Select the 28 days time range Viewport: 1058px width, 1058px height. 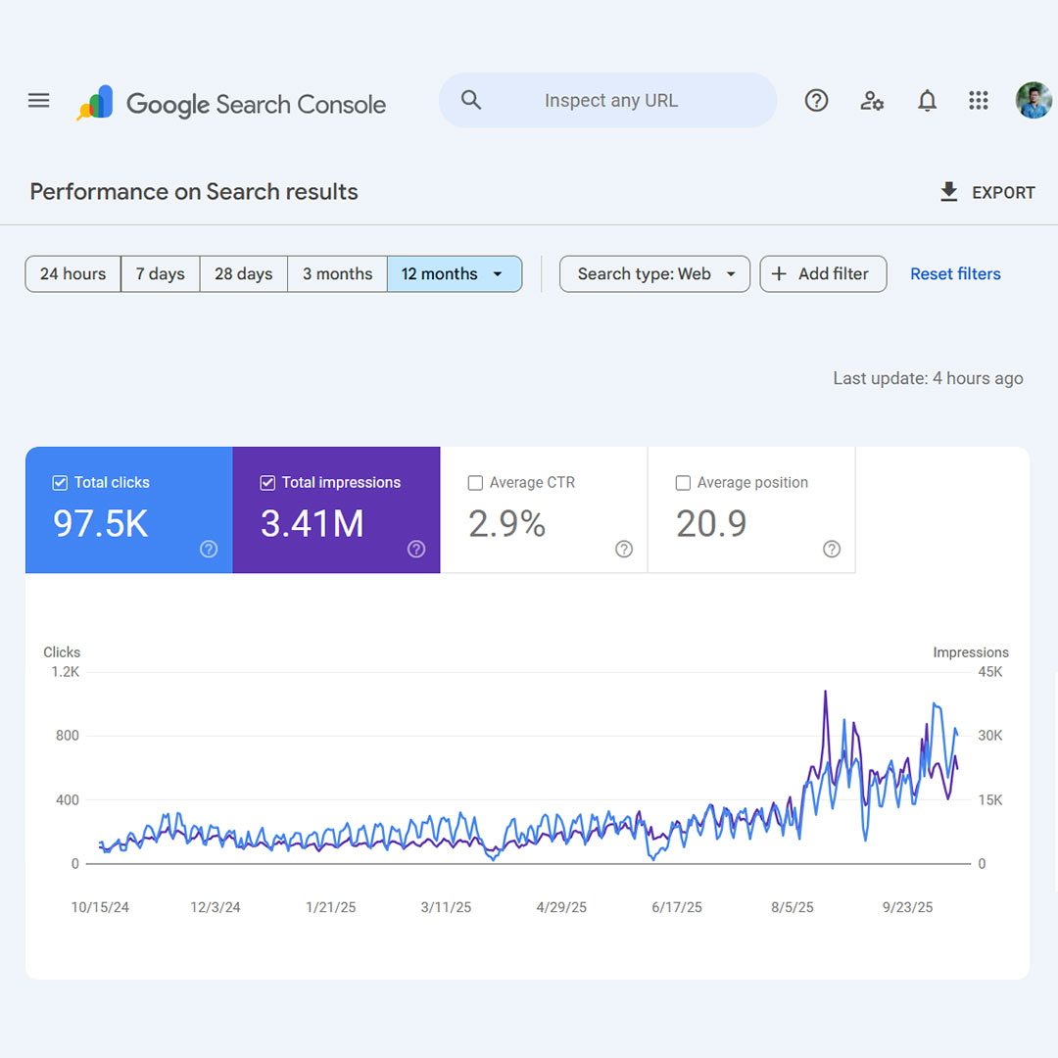[243, 274]
